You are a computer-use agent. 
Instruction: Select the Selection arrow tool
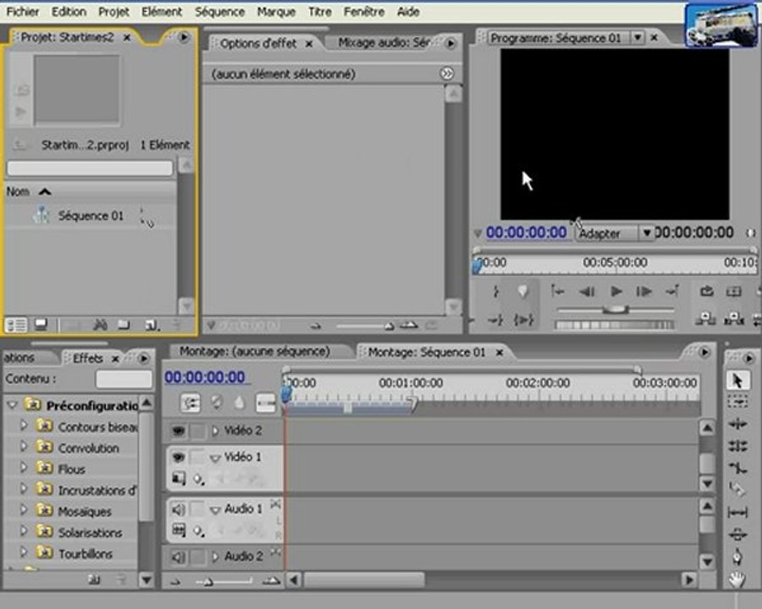point(737,381)
